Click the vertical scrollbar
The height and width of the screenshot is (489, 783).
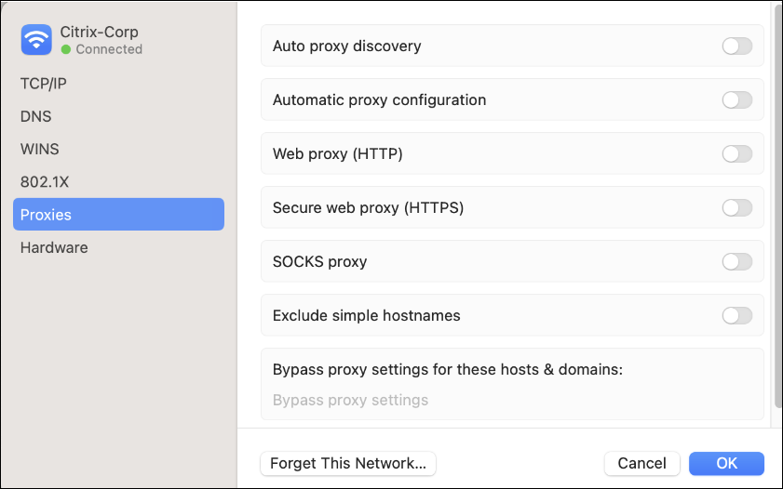tap(778, 205)
